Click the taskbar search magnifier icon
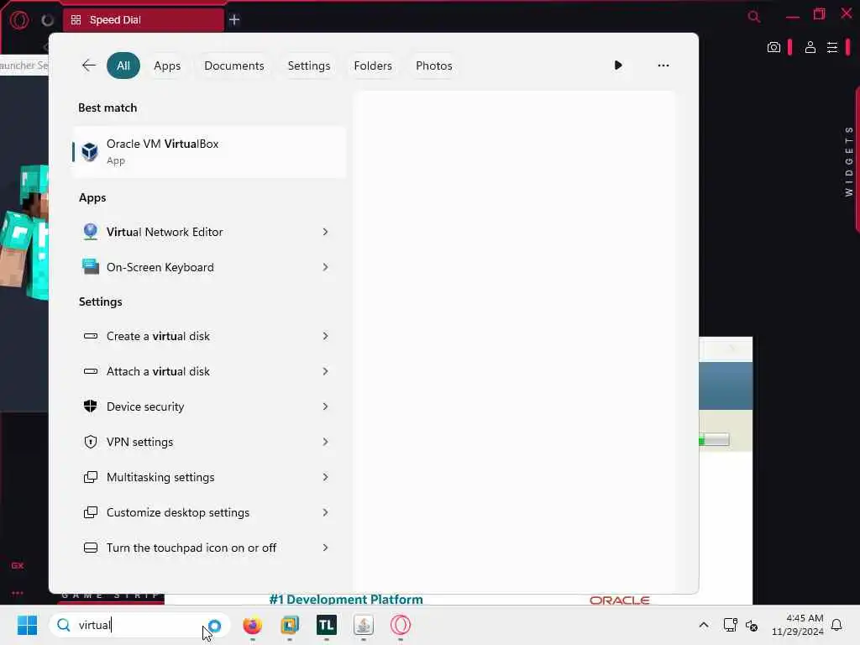Viewport: 860px width, 645px height. (x=64, y=625)
